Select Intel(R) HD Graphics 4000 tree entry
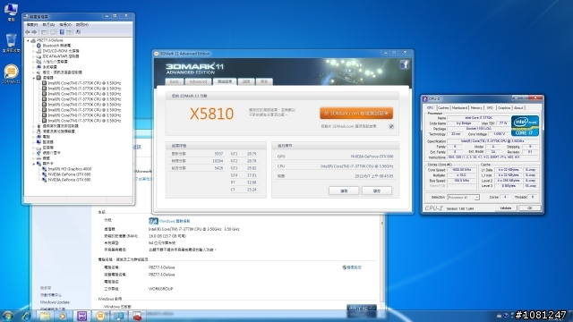Screen dimensions: 573x322 tap(70, 169)
